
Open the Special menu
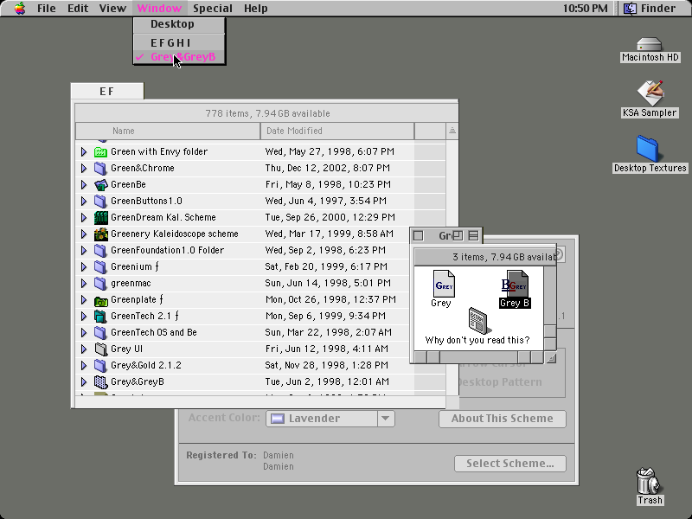click(212, 9)
